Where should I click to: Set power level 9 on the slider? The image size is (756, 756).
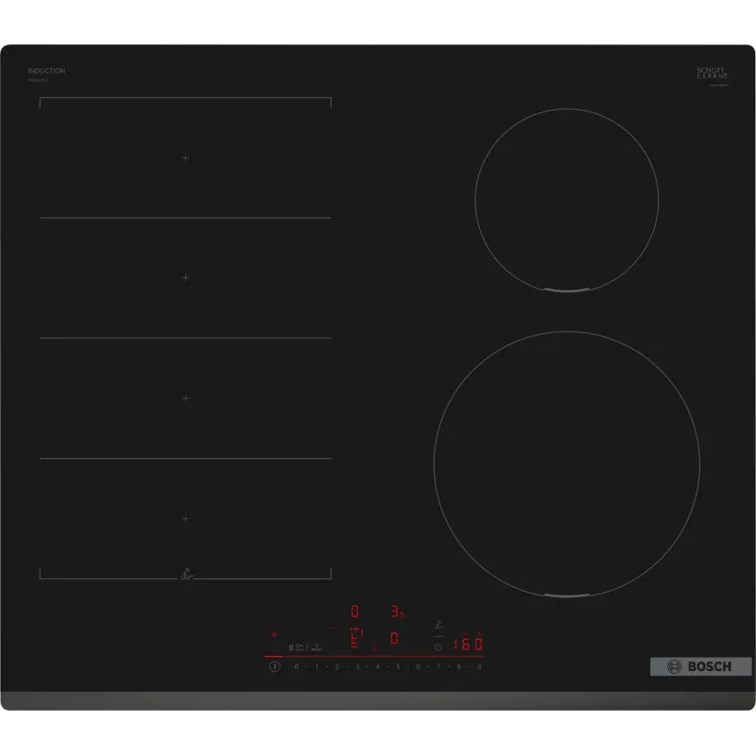[480, 666]
